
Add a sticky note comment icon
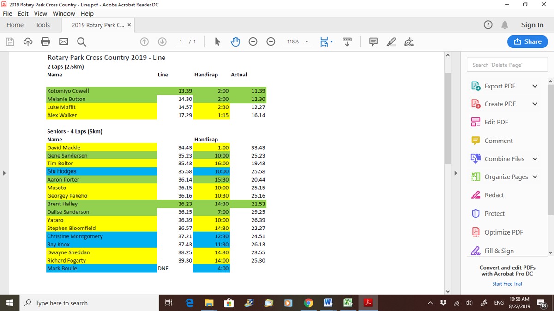(x=373, y=42)
